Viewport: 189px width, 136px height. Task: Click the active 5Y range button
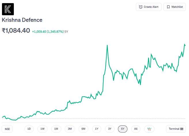click(x=123, y=129)
